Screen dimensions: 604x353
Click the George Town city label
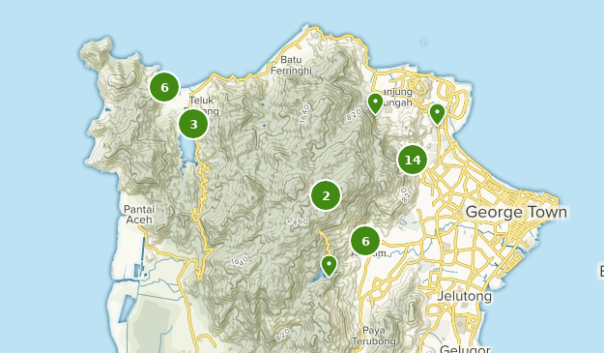[x=516, y=212]
